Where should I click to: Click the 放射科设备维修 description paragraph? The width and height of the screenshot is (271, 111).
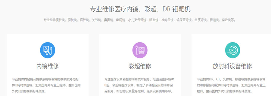(231, 85)
